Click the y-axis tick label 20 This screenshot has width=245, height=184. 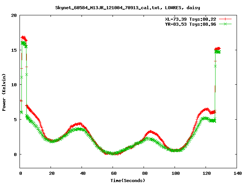tap(14, 15)
